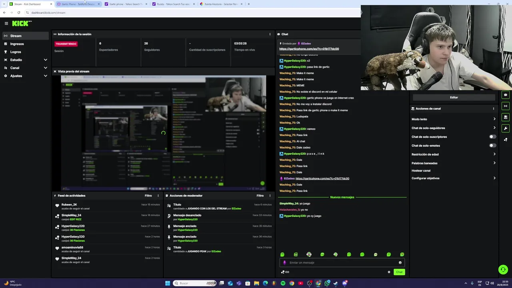Image resolution: width=512 pixels, height=288 pixels.
Task: Click the TRANSMITIENDO status badge
Action: click(x=66, y=44)
